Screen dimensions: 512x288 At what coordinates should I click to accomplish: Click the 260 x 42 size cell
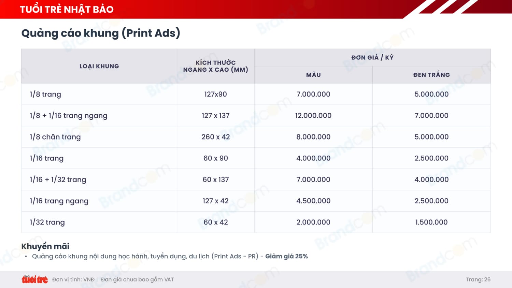click(215, 137)
